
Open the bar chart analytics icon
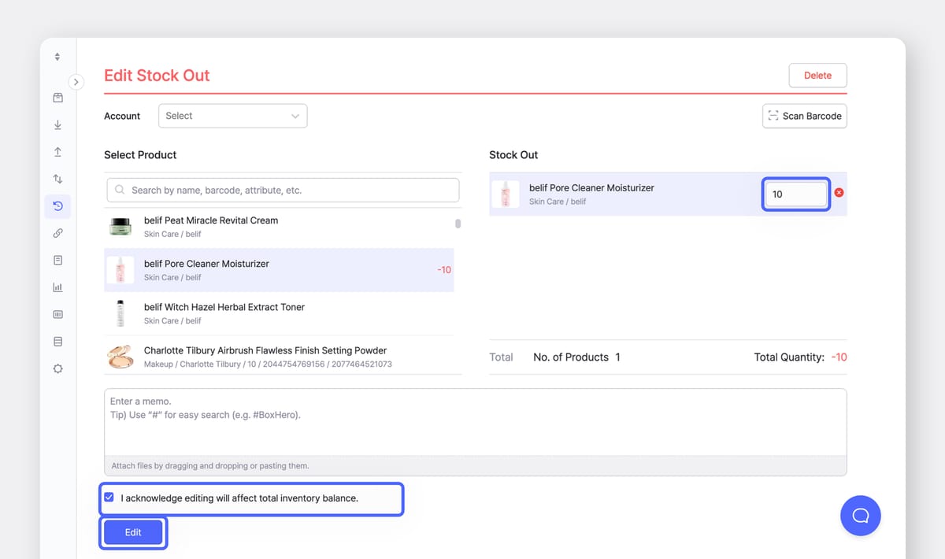pyautogui.click(x=57, y=287)
